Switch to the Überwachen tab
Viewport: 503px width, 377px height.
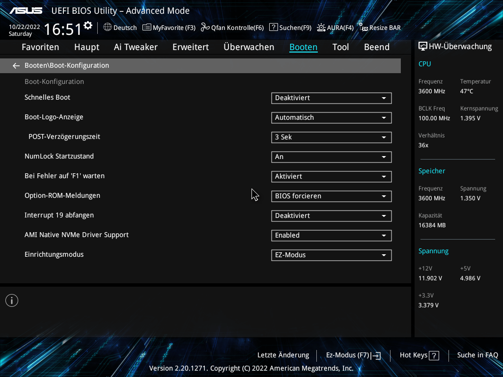pos(249,47)
